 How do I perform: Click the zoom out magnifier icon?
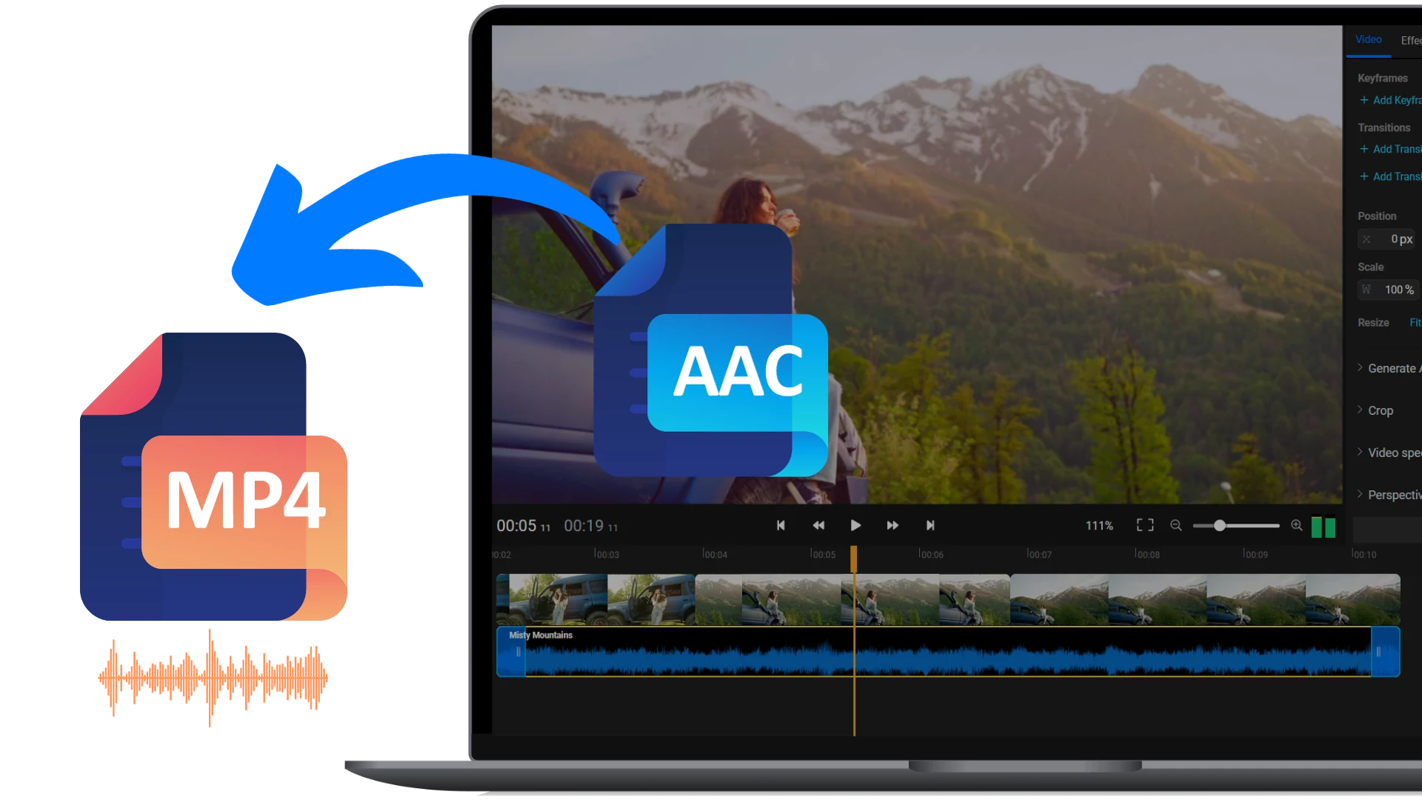(1177, 525)
